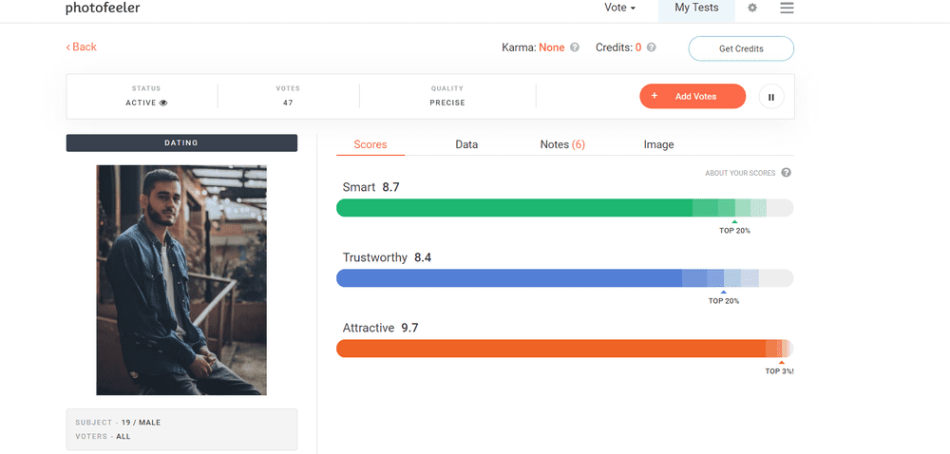
Task: Click the Votes 47 value
Action: [x=288, y=103]
